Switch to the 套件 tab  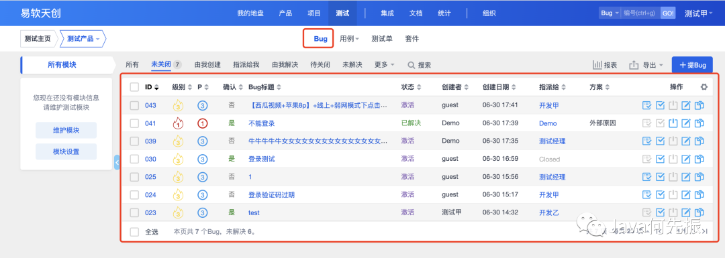pos(412,40)
